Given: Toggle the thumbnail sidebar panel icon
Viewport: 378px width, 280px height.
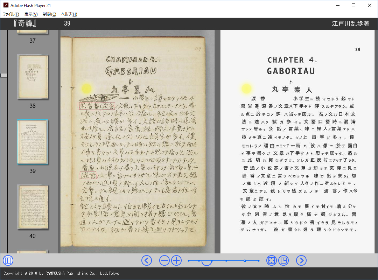Looking at the screenshot, I should [x=8, y=261].
